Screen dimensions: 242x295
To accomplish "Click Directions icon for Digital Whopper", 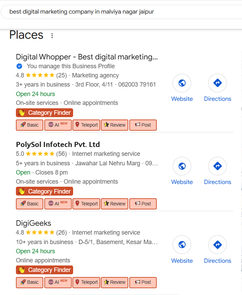I will (217, 83).
